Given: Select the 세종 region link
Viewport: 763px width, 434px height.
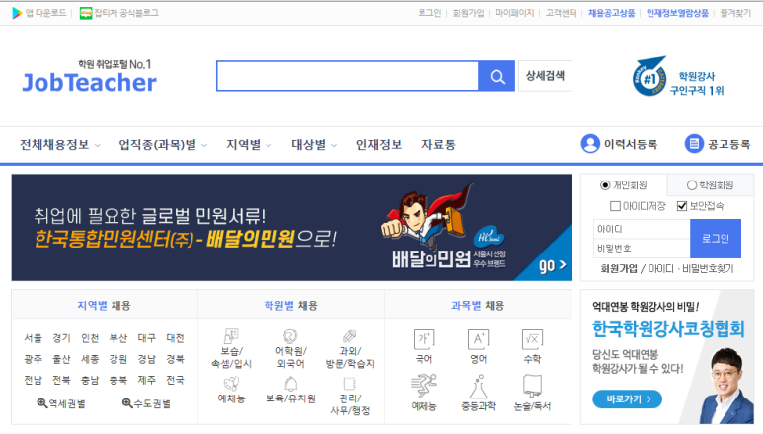Looking at the screenshot, I should [90, 359].
